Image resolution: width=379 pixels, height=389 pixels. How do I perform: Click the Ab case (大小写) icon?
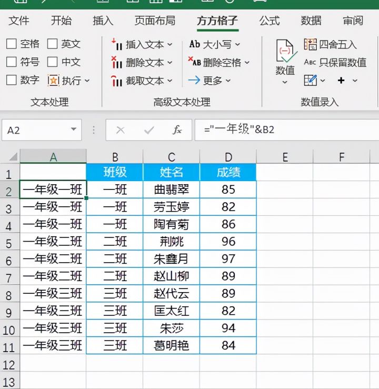pyautogui.click(x=194, y=44)
